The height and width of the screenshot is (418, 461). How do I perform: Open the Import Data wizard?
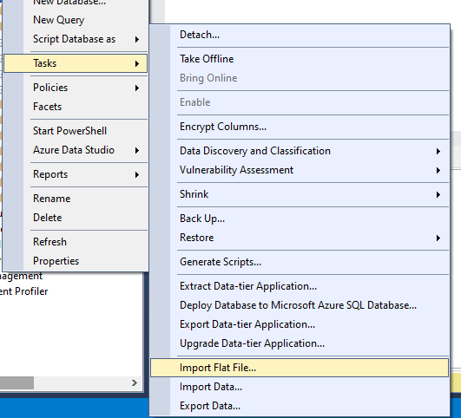tap(300, 387)
